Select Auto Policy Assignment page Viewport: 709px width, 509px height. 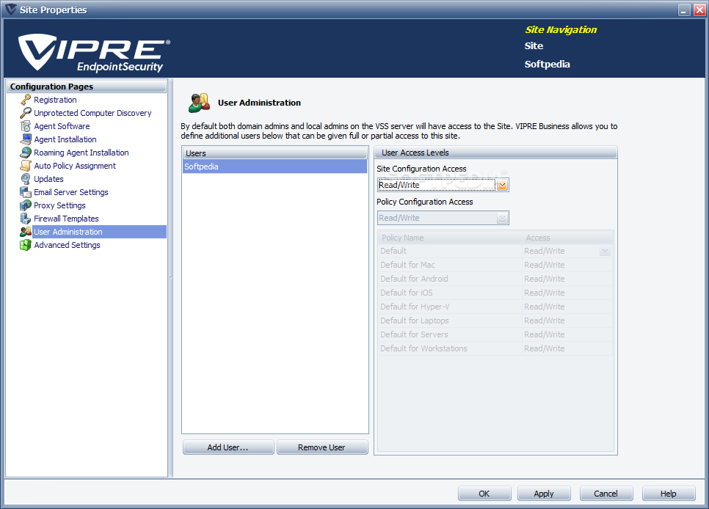[x=75, y=166]
